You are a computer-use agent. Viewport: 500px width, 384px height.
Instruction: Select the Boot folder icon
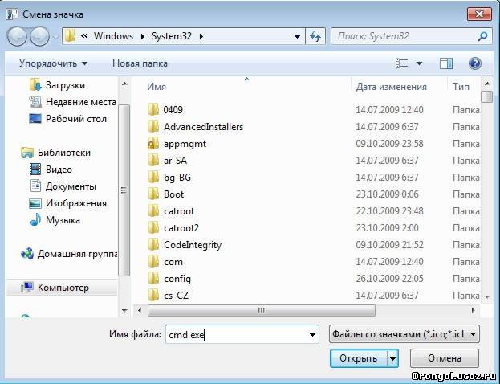pos(153,194)
